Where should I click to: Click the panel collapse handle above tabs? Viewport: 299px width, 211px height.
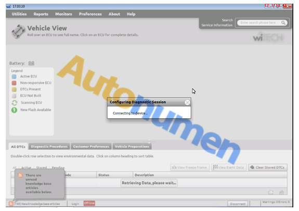(x=149, y=141)
